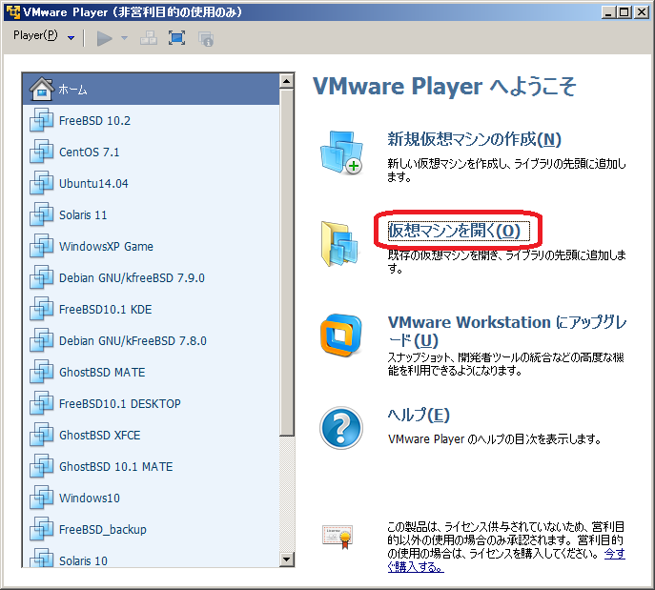Open the Player(P) menu
The height and width of the screenshot is (590, 655).
coord(35,35)
